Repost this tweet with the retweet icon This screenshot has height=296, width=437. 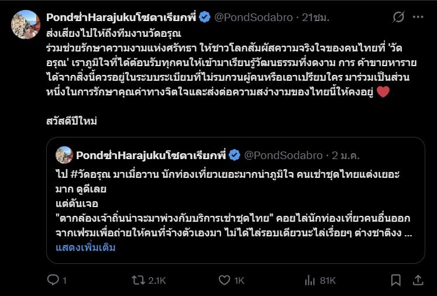(138, 281)
